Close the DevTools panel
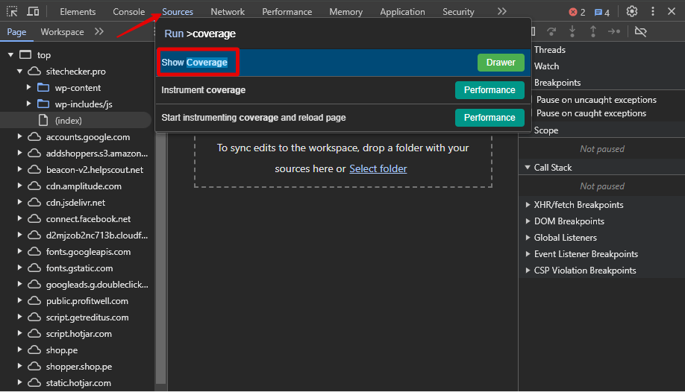This screenshot has width=685, height=392. [672, 11]
